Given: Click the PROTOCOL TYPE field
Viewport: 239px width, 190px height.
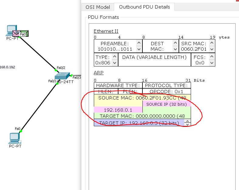Looking at the screenshot, I should pos(166,85).
